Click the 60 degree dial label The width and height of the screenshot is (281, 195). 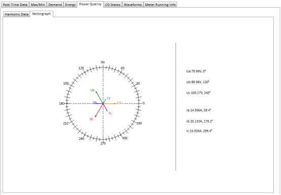coord(123,68)
